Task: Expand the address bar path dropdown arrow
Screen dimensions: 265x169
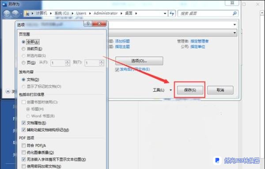Action: click(165, 13)
